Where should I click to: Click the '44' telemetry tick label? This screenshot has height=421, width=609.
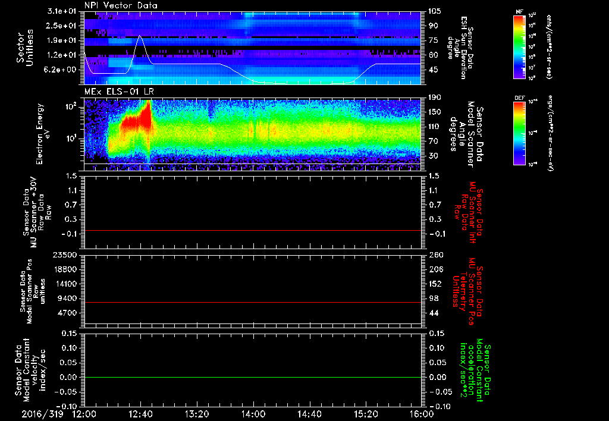[433, 313]
